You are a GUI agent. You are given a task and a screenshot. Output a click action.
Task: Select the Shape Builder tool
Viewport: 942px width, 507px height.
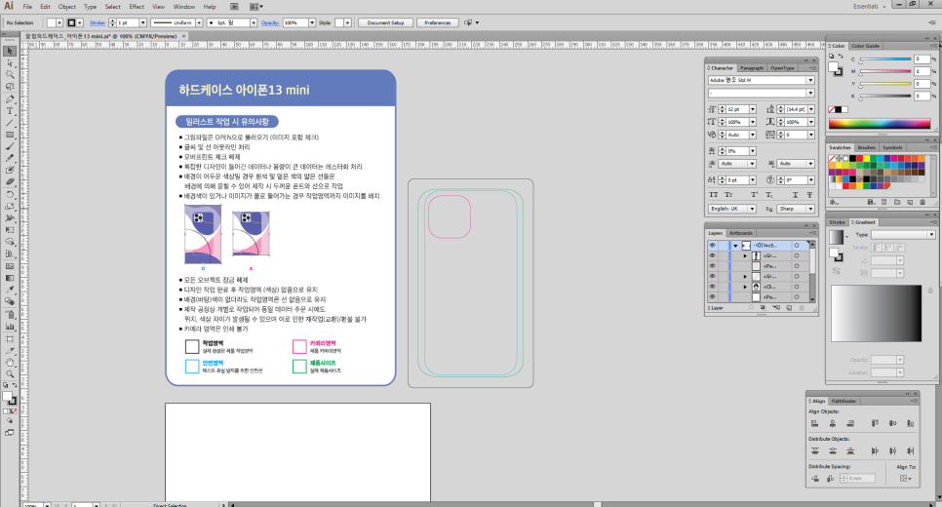coord(10,242)
